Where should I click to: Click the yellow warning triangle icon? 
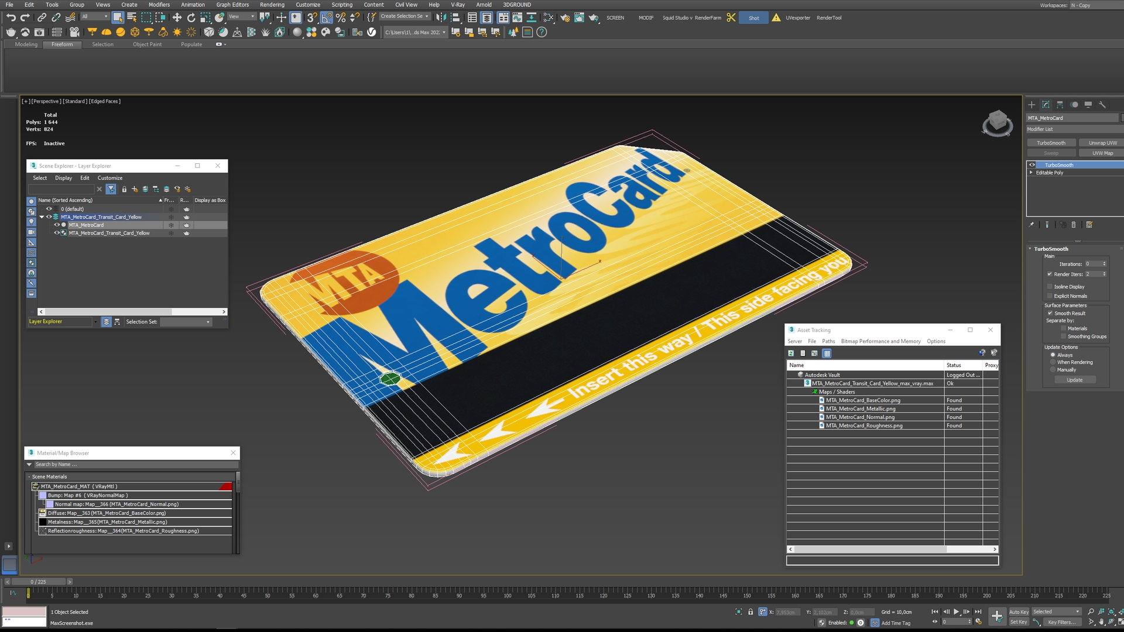click(776, 18)
